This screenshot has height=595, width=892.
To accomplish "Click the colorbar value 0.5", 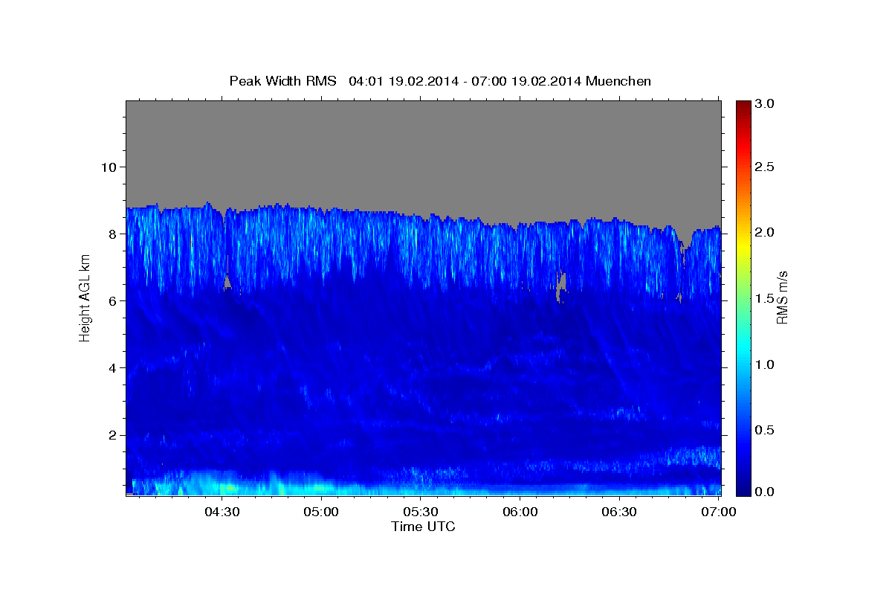I will point(765,430).
